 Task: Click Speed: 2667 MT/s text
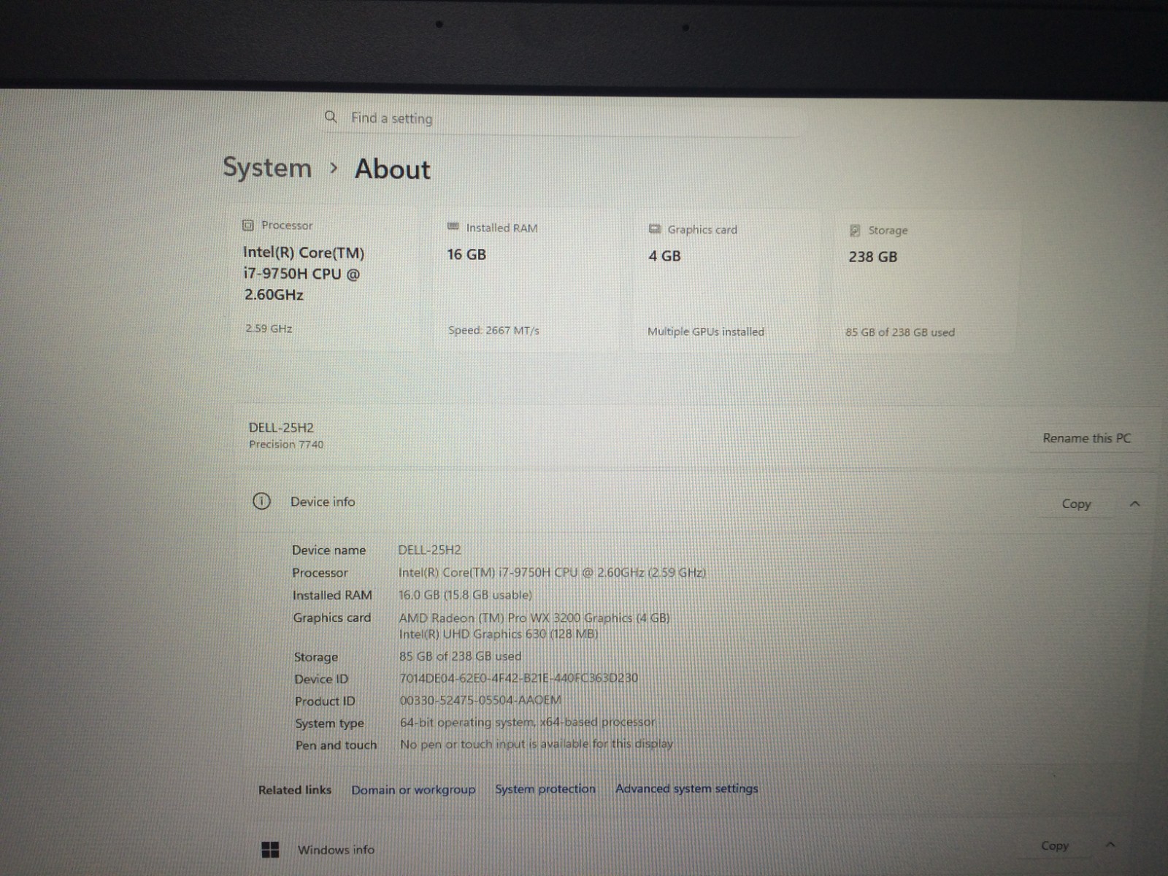pyautogui.click(x=493, y=331)
